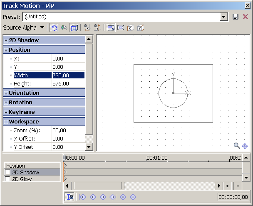Viewport: 253px width, 206px height.
Task: Collapse the Workspace section
Action: 6,122
